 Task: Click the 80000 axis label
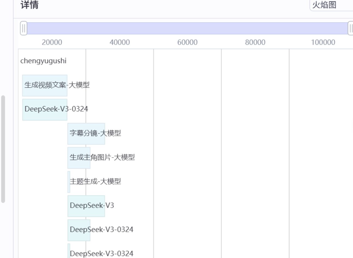pos(255,42)
